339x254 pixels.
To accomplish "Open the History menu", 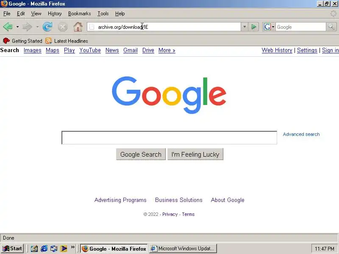I will [55, 14].
